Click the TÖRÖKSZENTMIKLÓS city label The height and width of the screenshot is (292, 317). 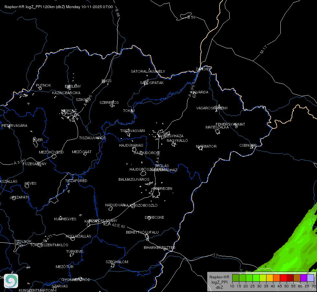tap(49, 245)
